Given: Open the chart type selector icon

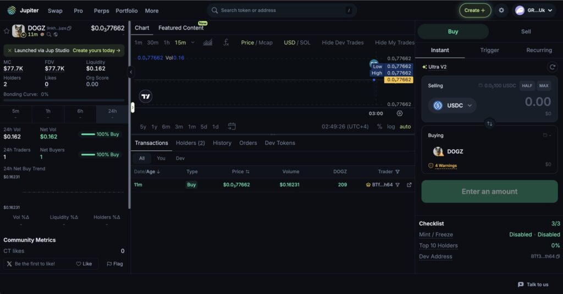Looking at the screenshot, I should pos(207,43).
